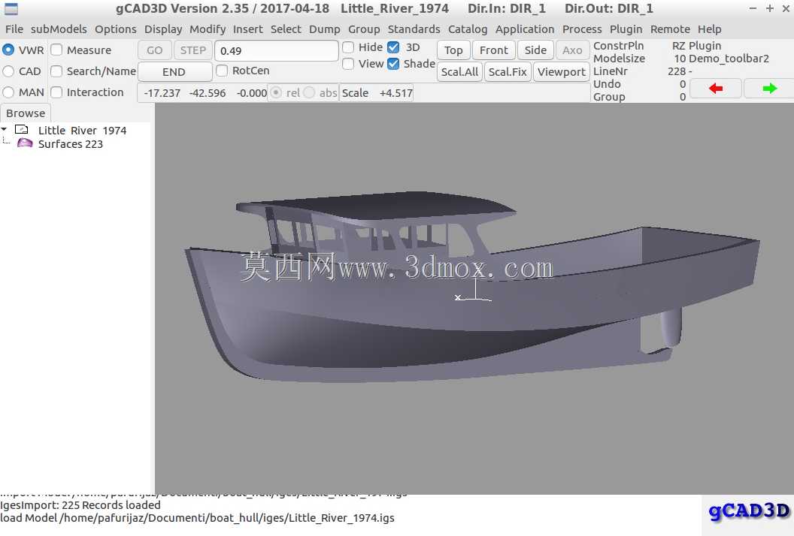The image size is (794, 536).
Task: Open the window menu icon in title bar
Action: click(x=11, y=8)
